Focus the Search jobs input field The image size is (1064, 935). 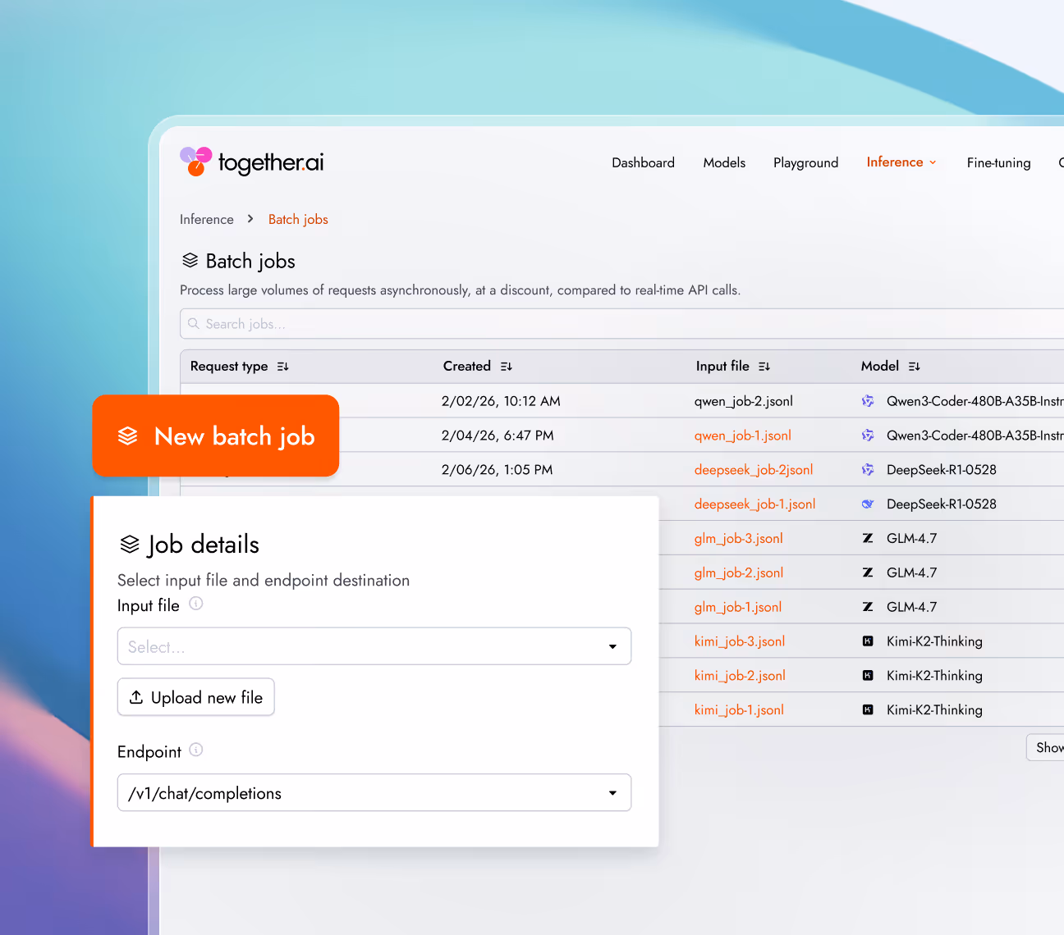[621, 324]
